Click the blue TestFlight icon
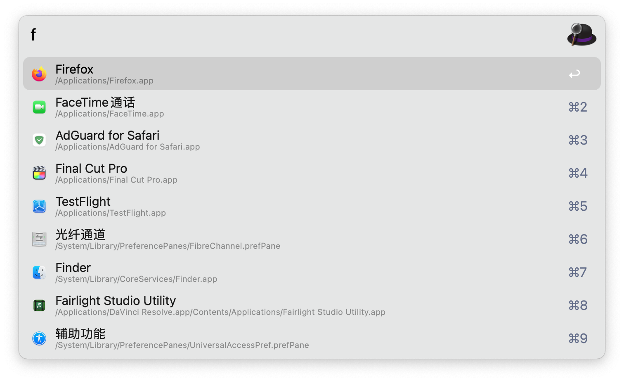This screenshot has height=381, width=624. point(39,206)
